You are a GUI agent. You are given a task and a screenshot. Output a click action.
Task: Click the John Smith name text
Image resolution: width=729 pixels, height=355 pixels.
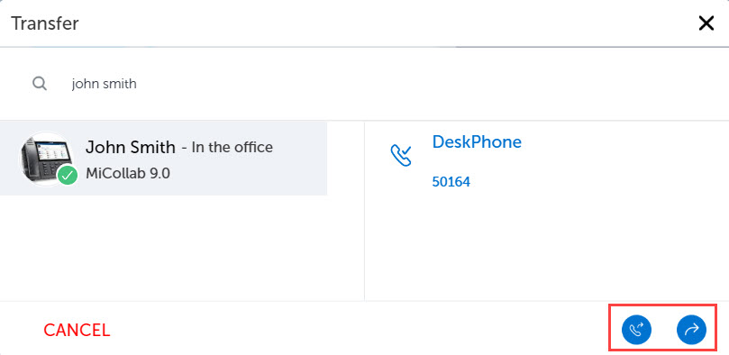point(131,147)
